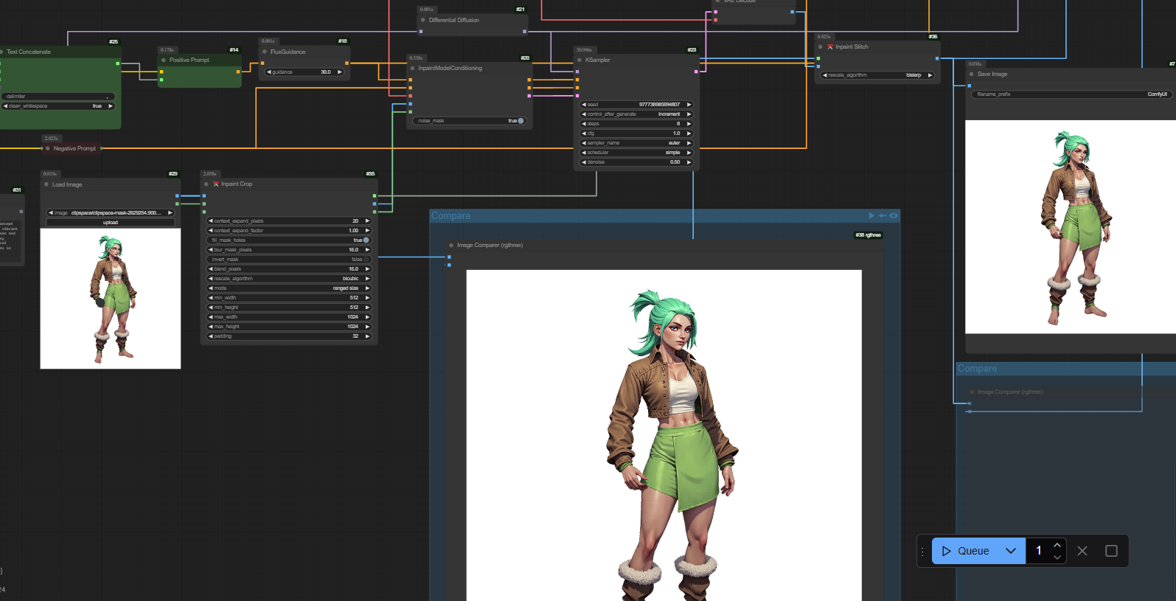This screenshot has height=601, width=1176.
Task: Click the Load Image preview thumbnail
Action: [111, 299]
